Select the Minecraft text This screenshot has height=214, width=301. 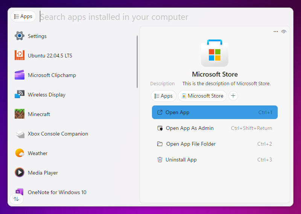pyautogui.click(x=39, y=114)
